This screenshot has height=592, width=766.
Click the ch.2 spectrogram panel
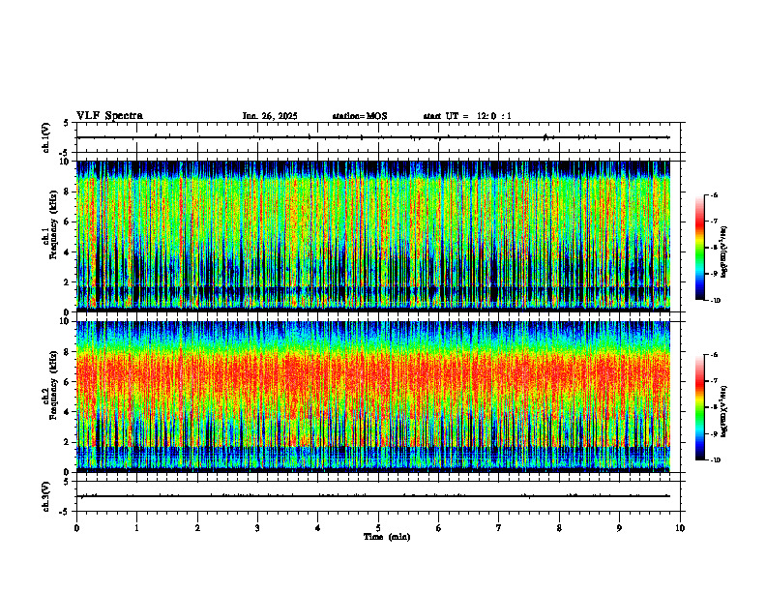tap(373, 397)
